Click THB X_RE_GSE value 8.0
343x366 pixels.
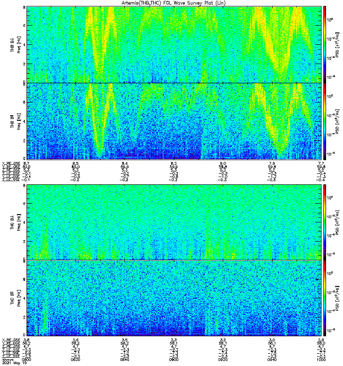(223, 163)
